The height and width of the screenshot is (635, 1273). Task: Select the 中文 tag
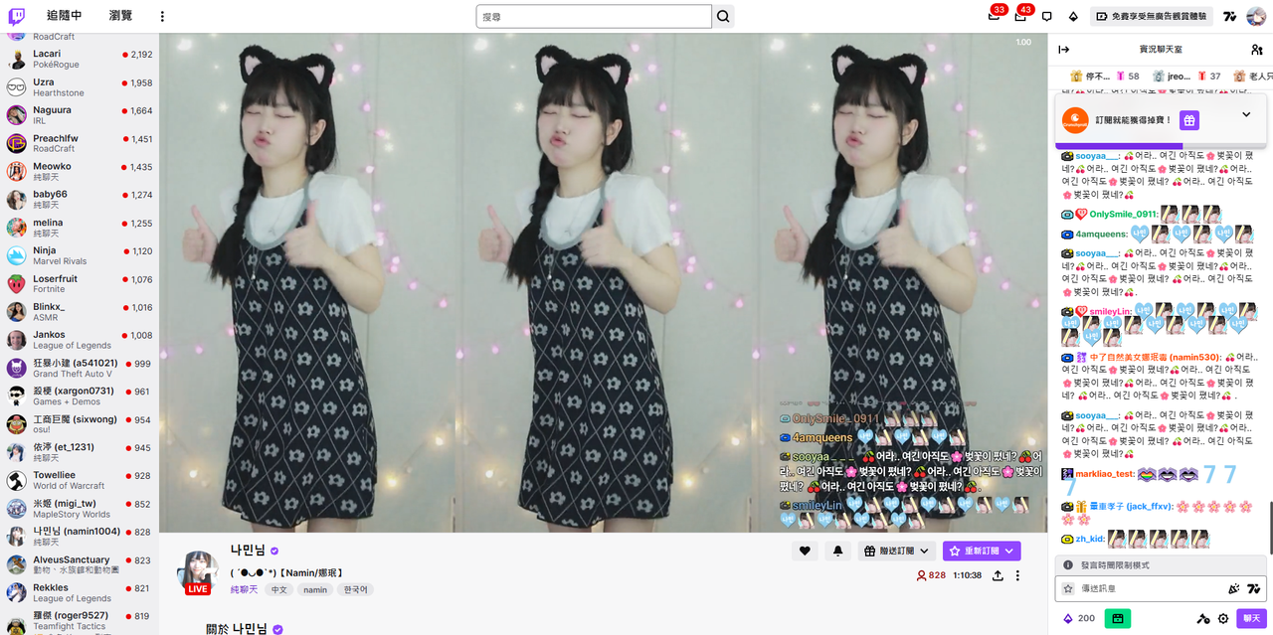[x=279, y=589]
